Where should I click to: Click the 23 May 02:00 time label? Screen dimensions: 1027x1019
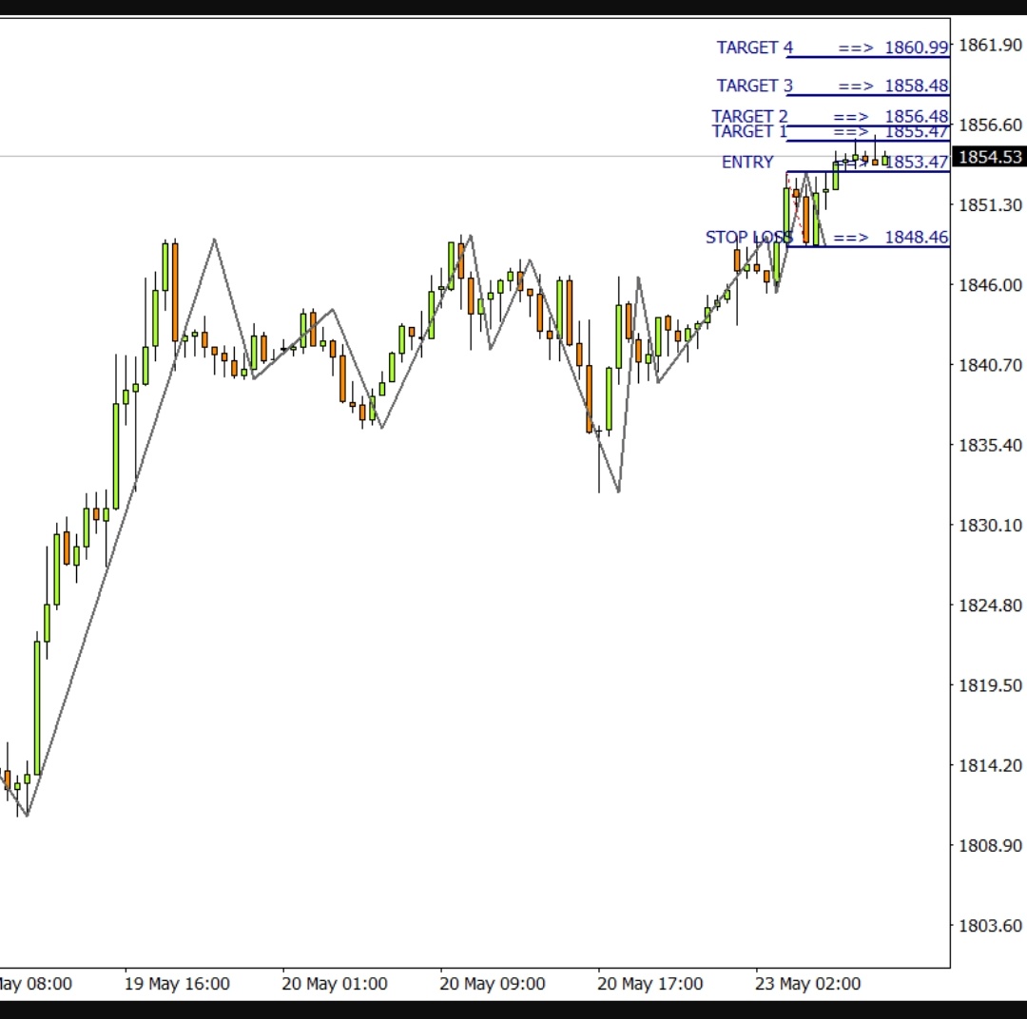coord(807,984)
